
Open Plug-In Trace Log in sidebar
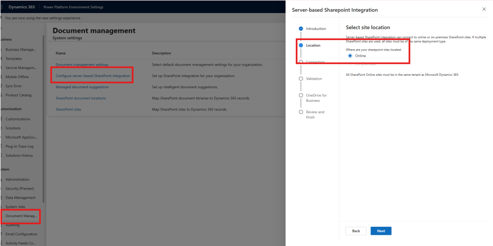pos(19,146)
